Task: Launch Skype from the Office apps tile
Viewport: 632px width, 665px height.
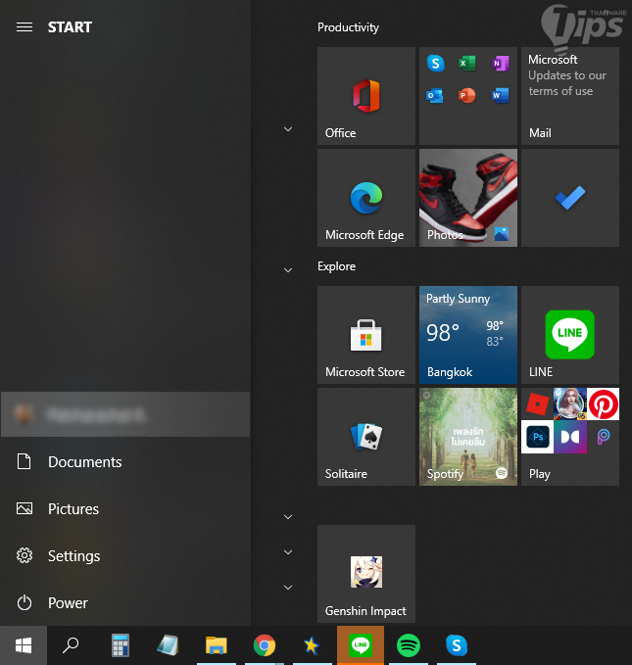Action: 435,64
